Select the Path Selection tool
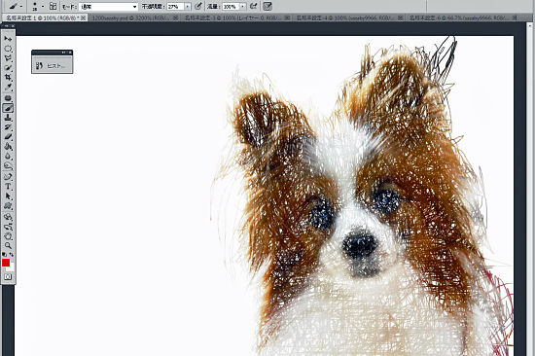The image size is (535, 356). point(8,196)
